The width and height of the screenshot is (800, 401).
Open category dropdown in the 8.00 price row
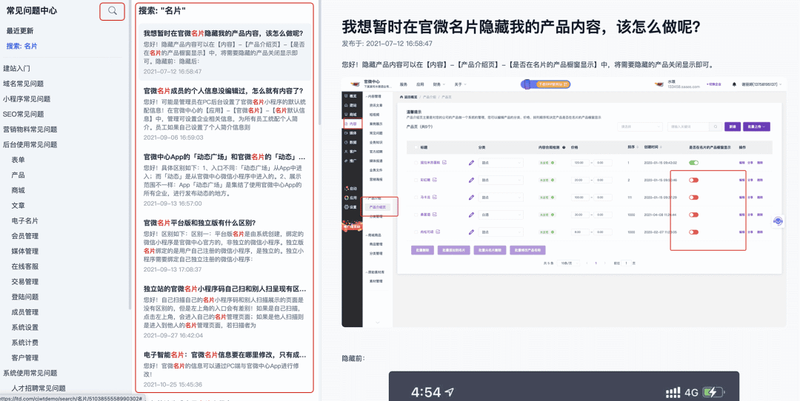coord(501,232)
